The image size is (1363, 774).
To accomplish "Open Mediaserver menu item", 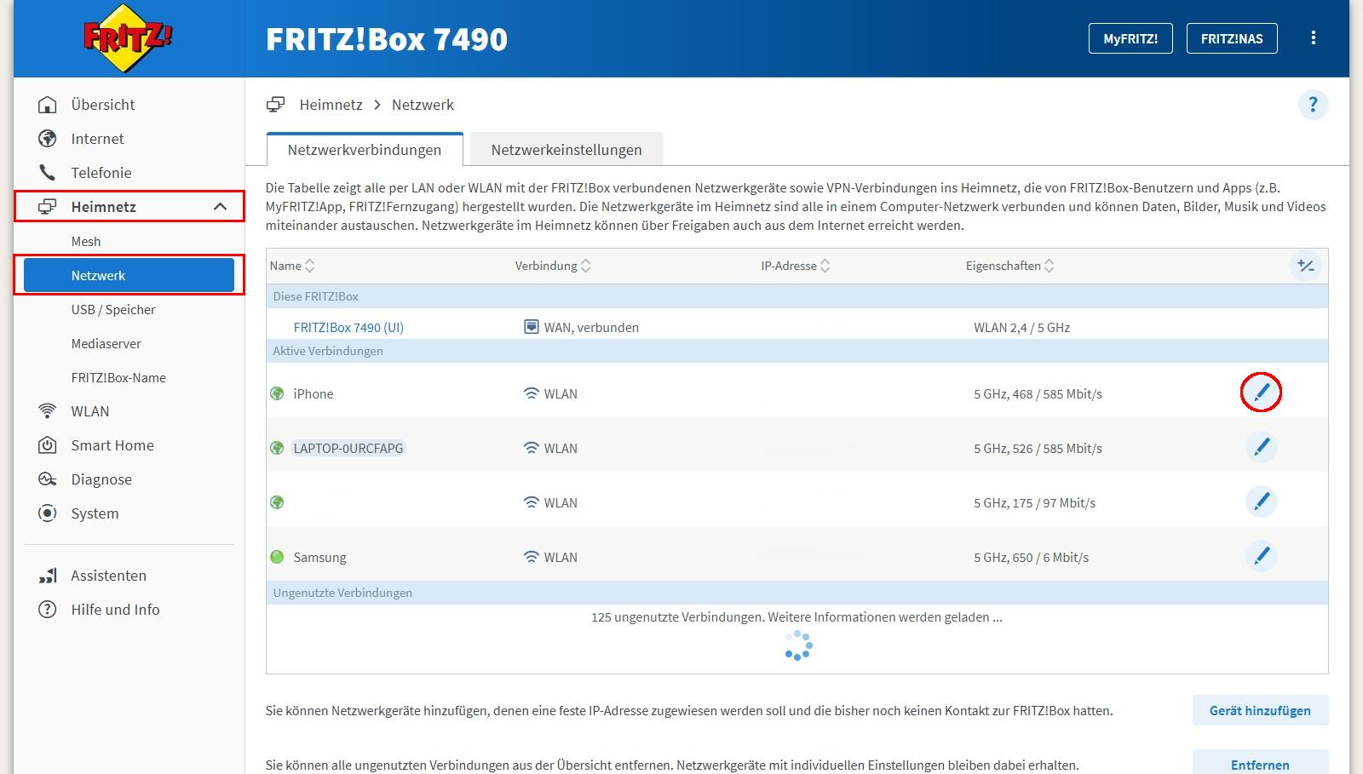I will coord(106,344).
